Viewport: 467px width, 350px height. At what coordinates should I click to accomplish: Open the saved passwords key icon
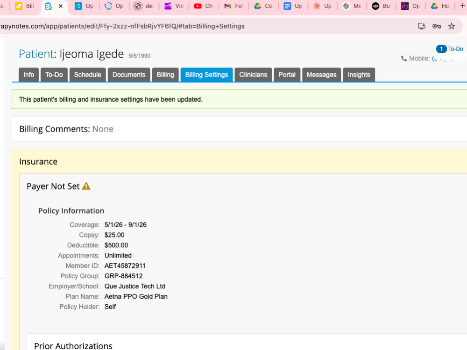(x=437, y=26)
